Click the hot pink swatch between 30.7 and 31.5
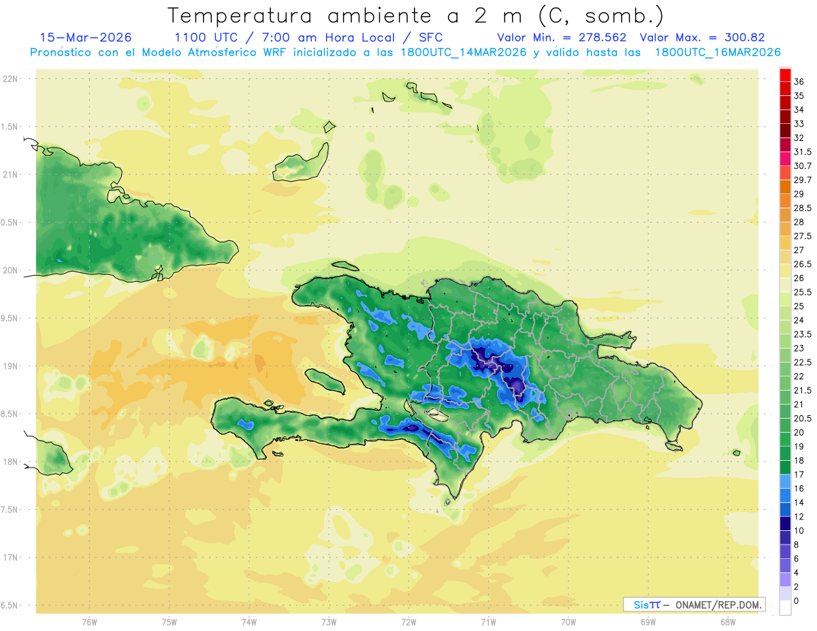Screen dimensions: 817x631 click(x=785, y=159)
